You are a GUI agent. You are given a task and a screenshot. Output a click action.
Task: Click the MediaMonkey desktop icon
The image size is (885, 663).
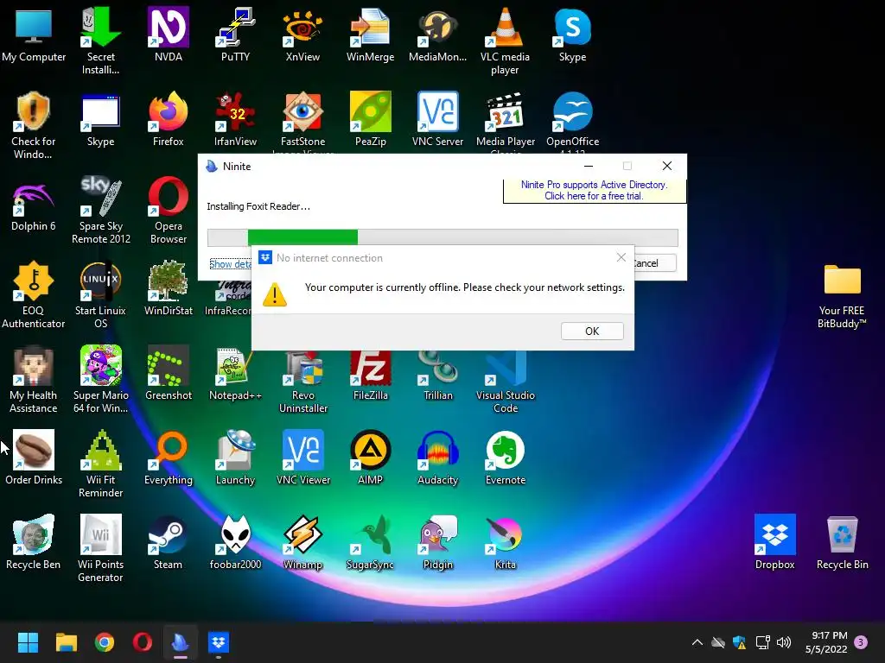(437, 35)
